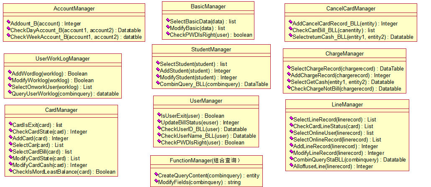431x187 pixels.
Task: Select CheckWeekAccount_B method in AccountManager
Action: pos(76,37)
